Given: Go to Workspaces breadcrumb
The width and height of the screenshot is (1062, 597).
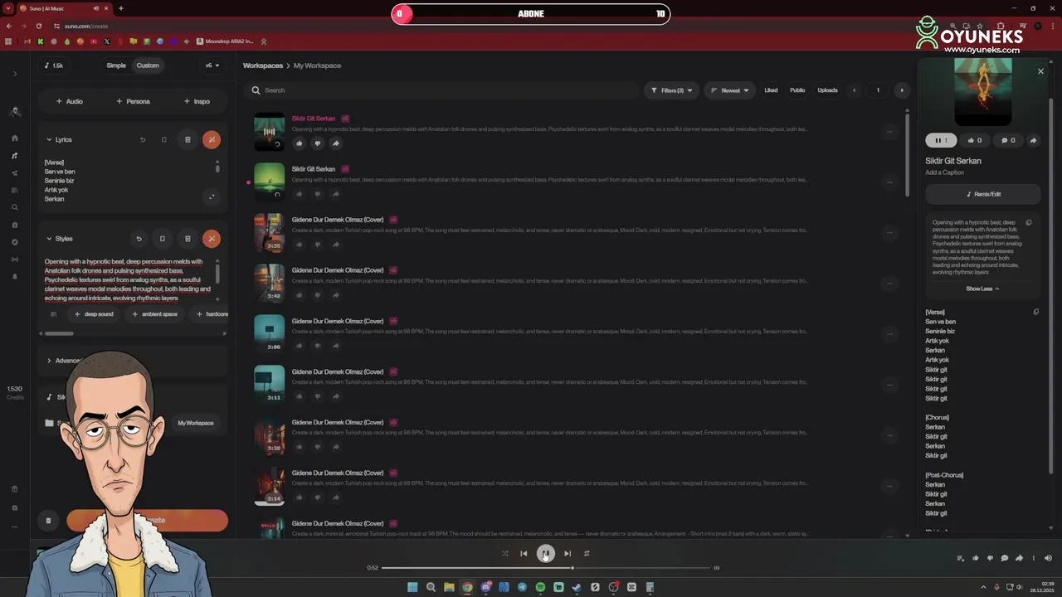Looking at the screenshot, I should tap(263, 66).
